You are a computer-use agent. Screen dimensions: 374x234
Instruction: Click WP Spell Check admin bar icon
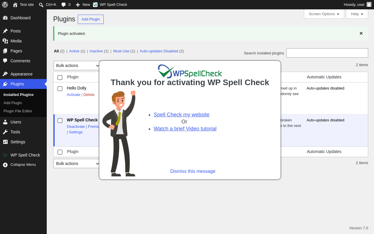pyautogui.click(x=95, y=5)
